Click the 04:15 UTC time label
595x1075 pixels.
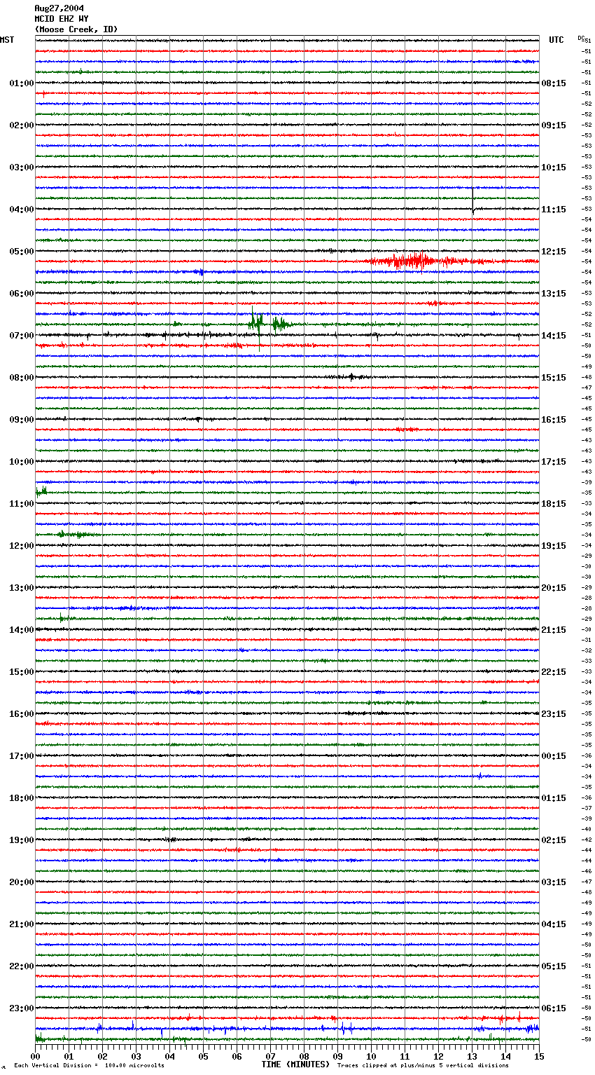tap(554, 924)
